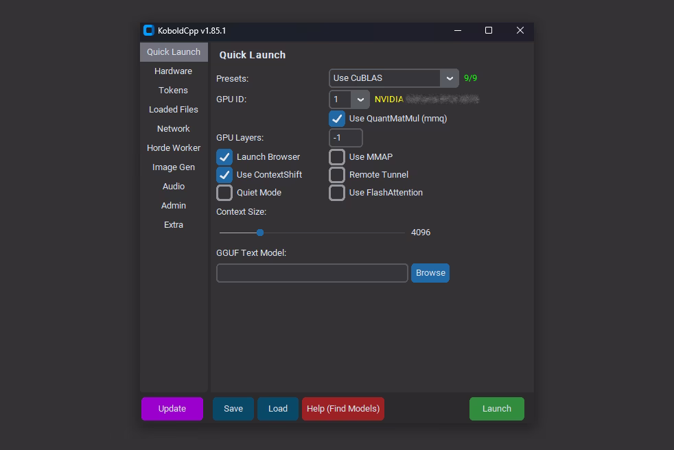The width and height of the screenshot is (674, 450).
Task: Click the Context Size slider handle
Action: [x=260, y=233]
